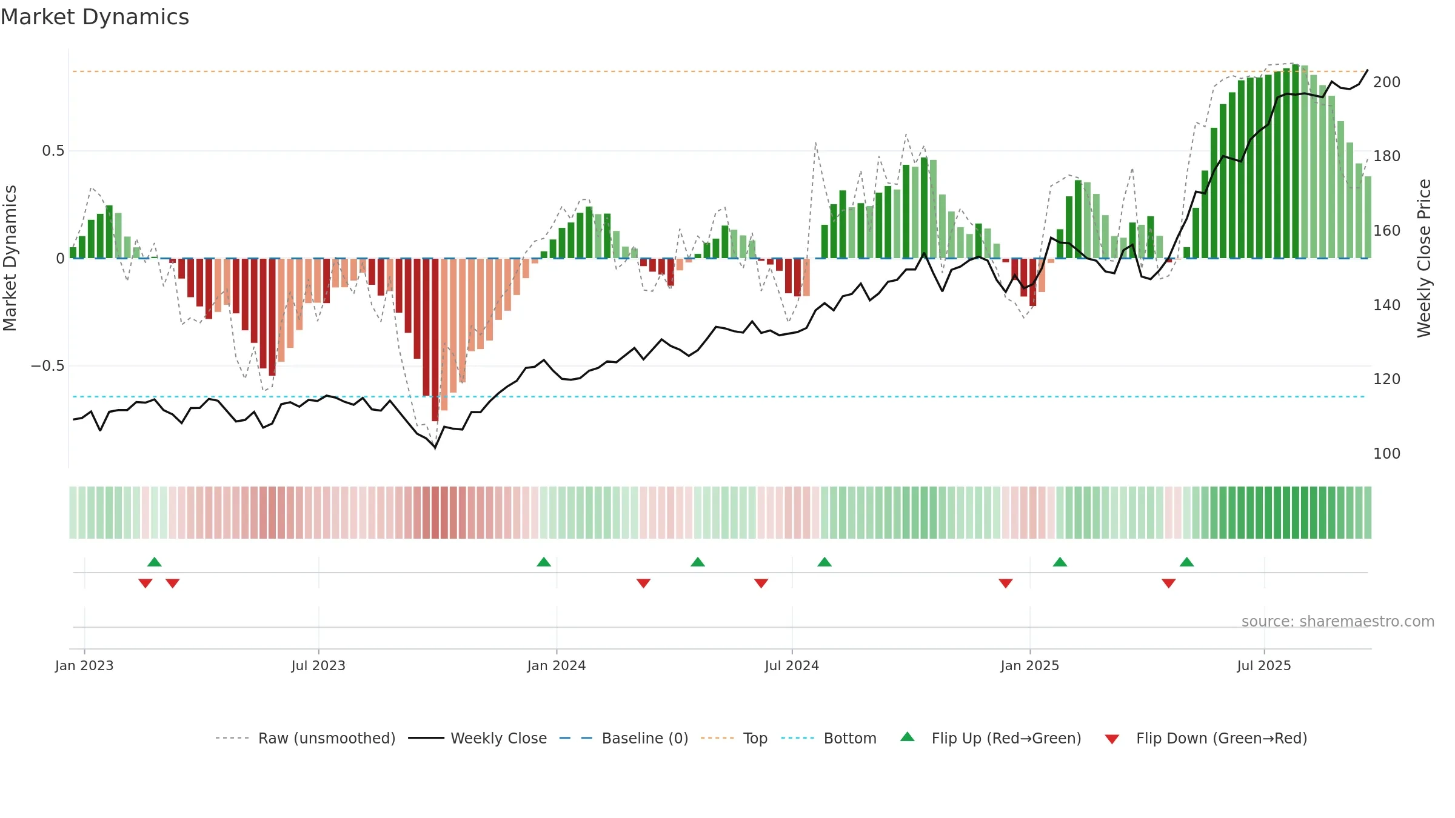
Task: Click the Weekly Close Price right axis label
Action: coord(1424,258)
